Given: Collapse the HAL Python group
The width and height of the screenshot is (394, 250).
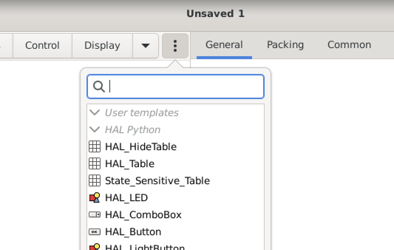Looking at the screenshot, I should (x=95, y=129).
